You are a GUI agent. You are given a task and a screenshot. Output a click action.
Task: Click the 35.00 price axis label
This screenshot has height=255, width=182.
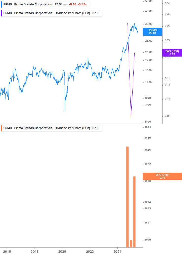[x=149, y=24]
